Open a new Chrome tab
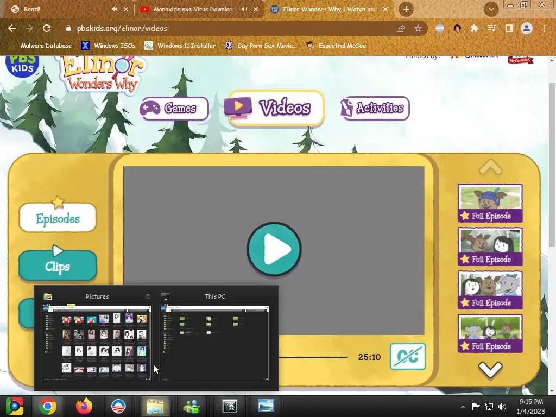This screenshot has width=556, height=417. pyautogui.click(x=406, y=9)
